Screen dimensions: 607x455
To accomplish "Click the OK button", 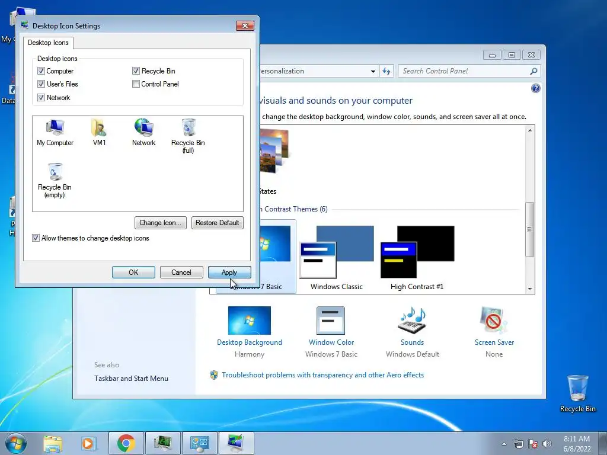I will coord(133,273).
